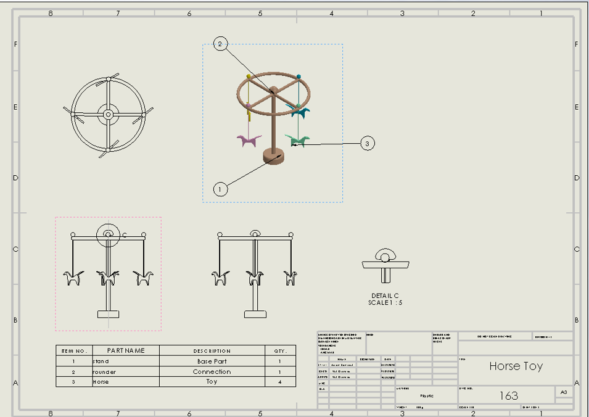
Task: Click the Horse Toy title text
Action: pos(516,366)
